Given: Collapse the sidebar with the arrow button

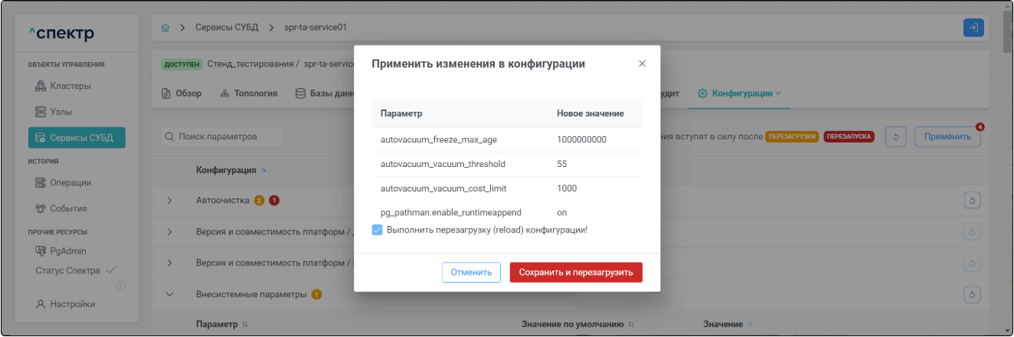Looking at the screenshot, I should click(120, 286).
